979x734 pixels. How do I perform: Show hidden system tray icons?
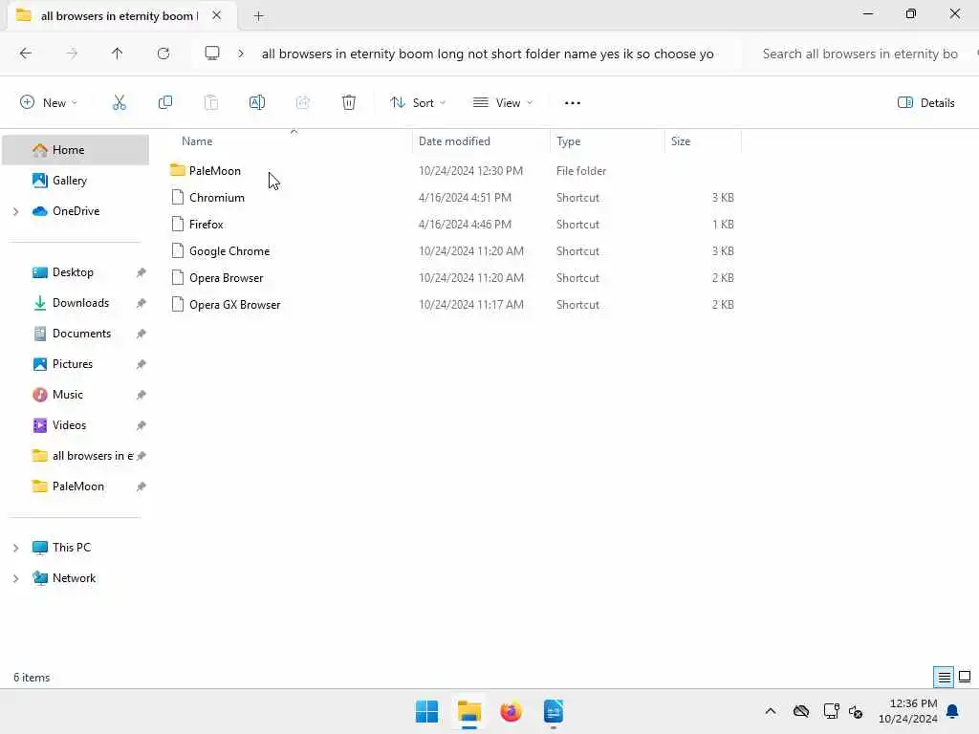771,711
